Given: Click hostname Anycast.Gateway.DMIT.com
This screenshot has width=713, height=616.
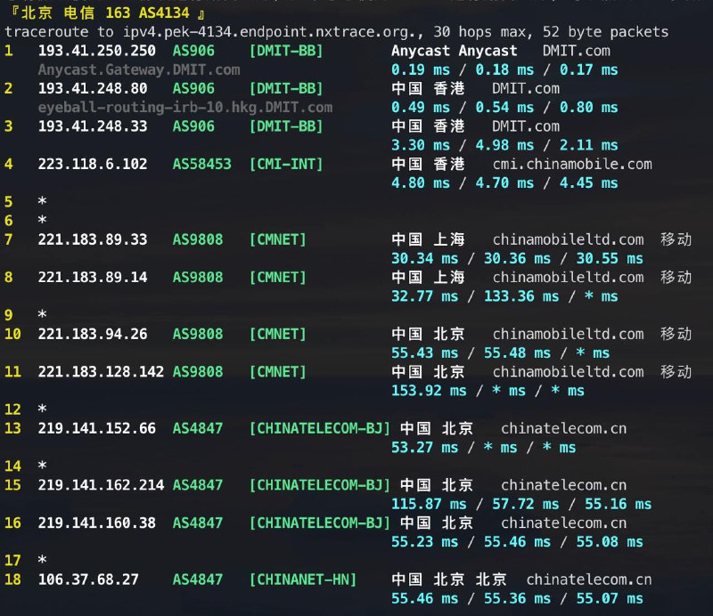Looking at the screenshot, I should click(139, 69).
